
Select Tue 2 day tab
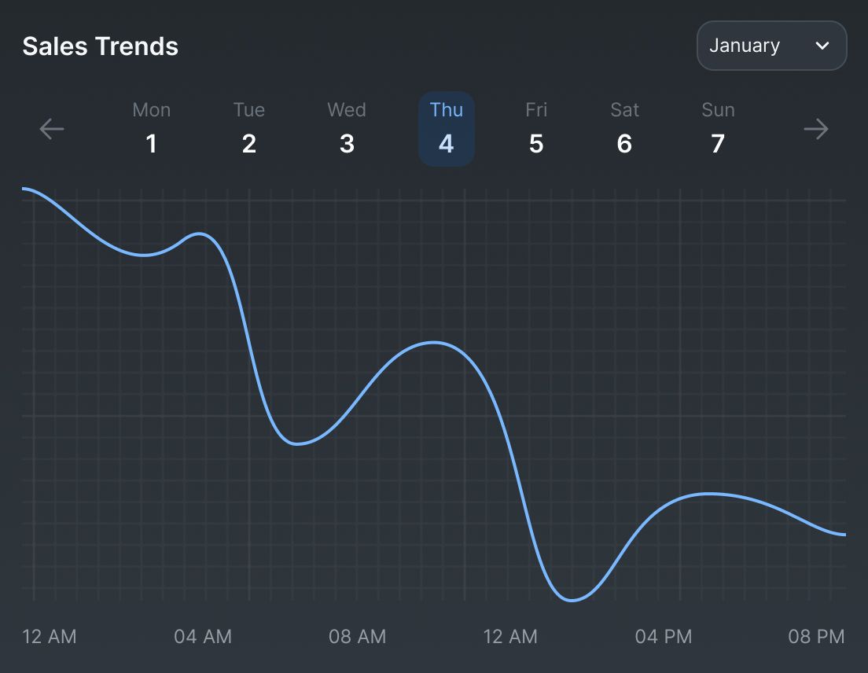(248, 129)
